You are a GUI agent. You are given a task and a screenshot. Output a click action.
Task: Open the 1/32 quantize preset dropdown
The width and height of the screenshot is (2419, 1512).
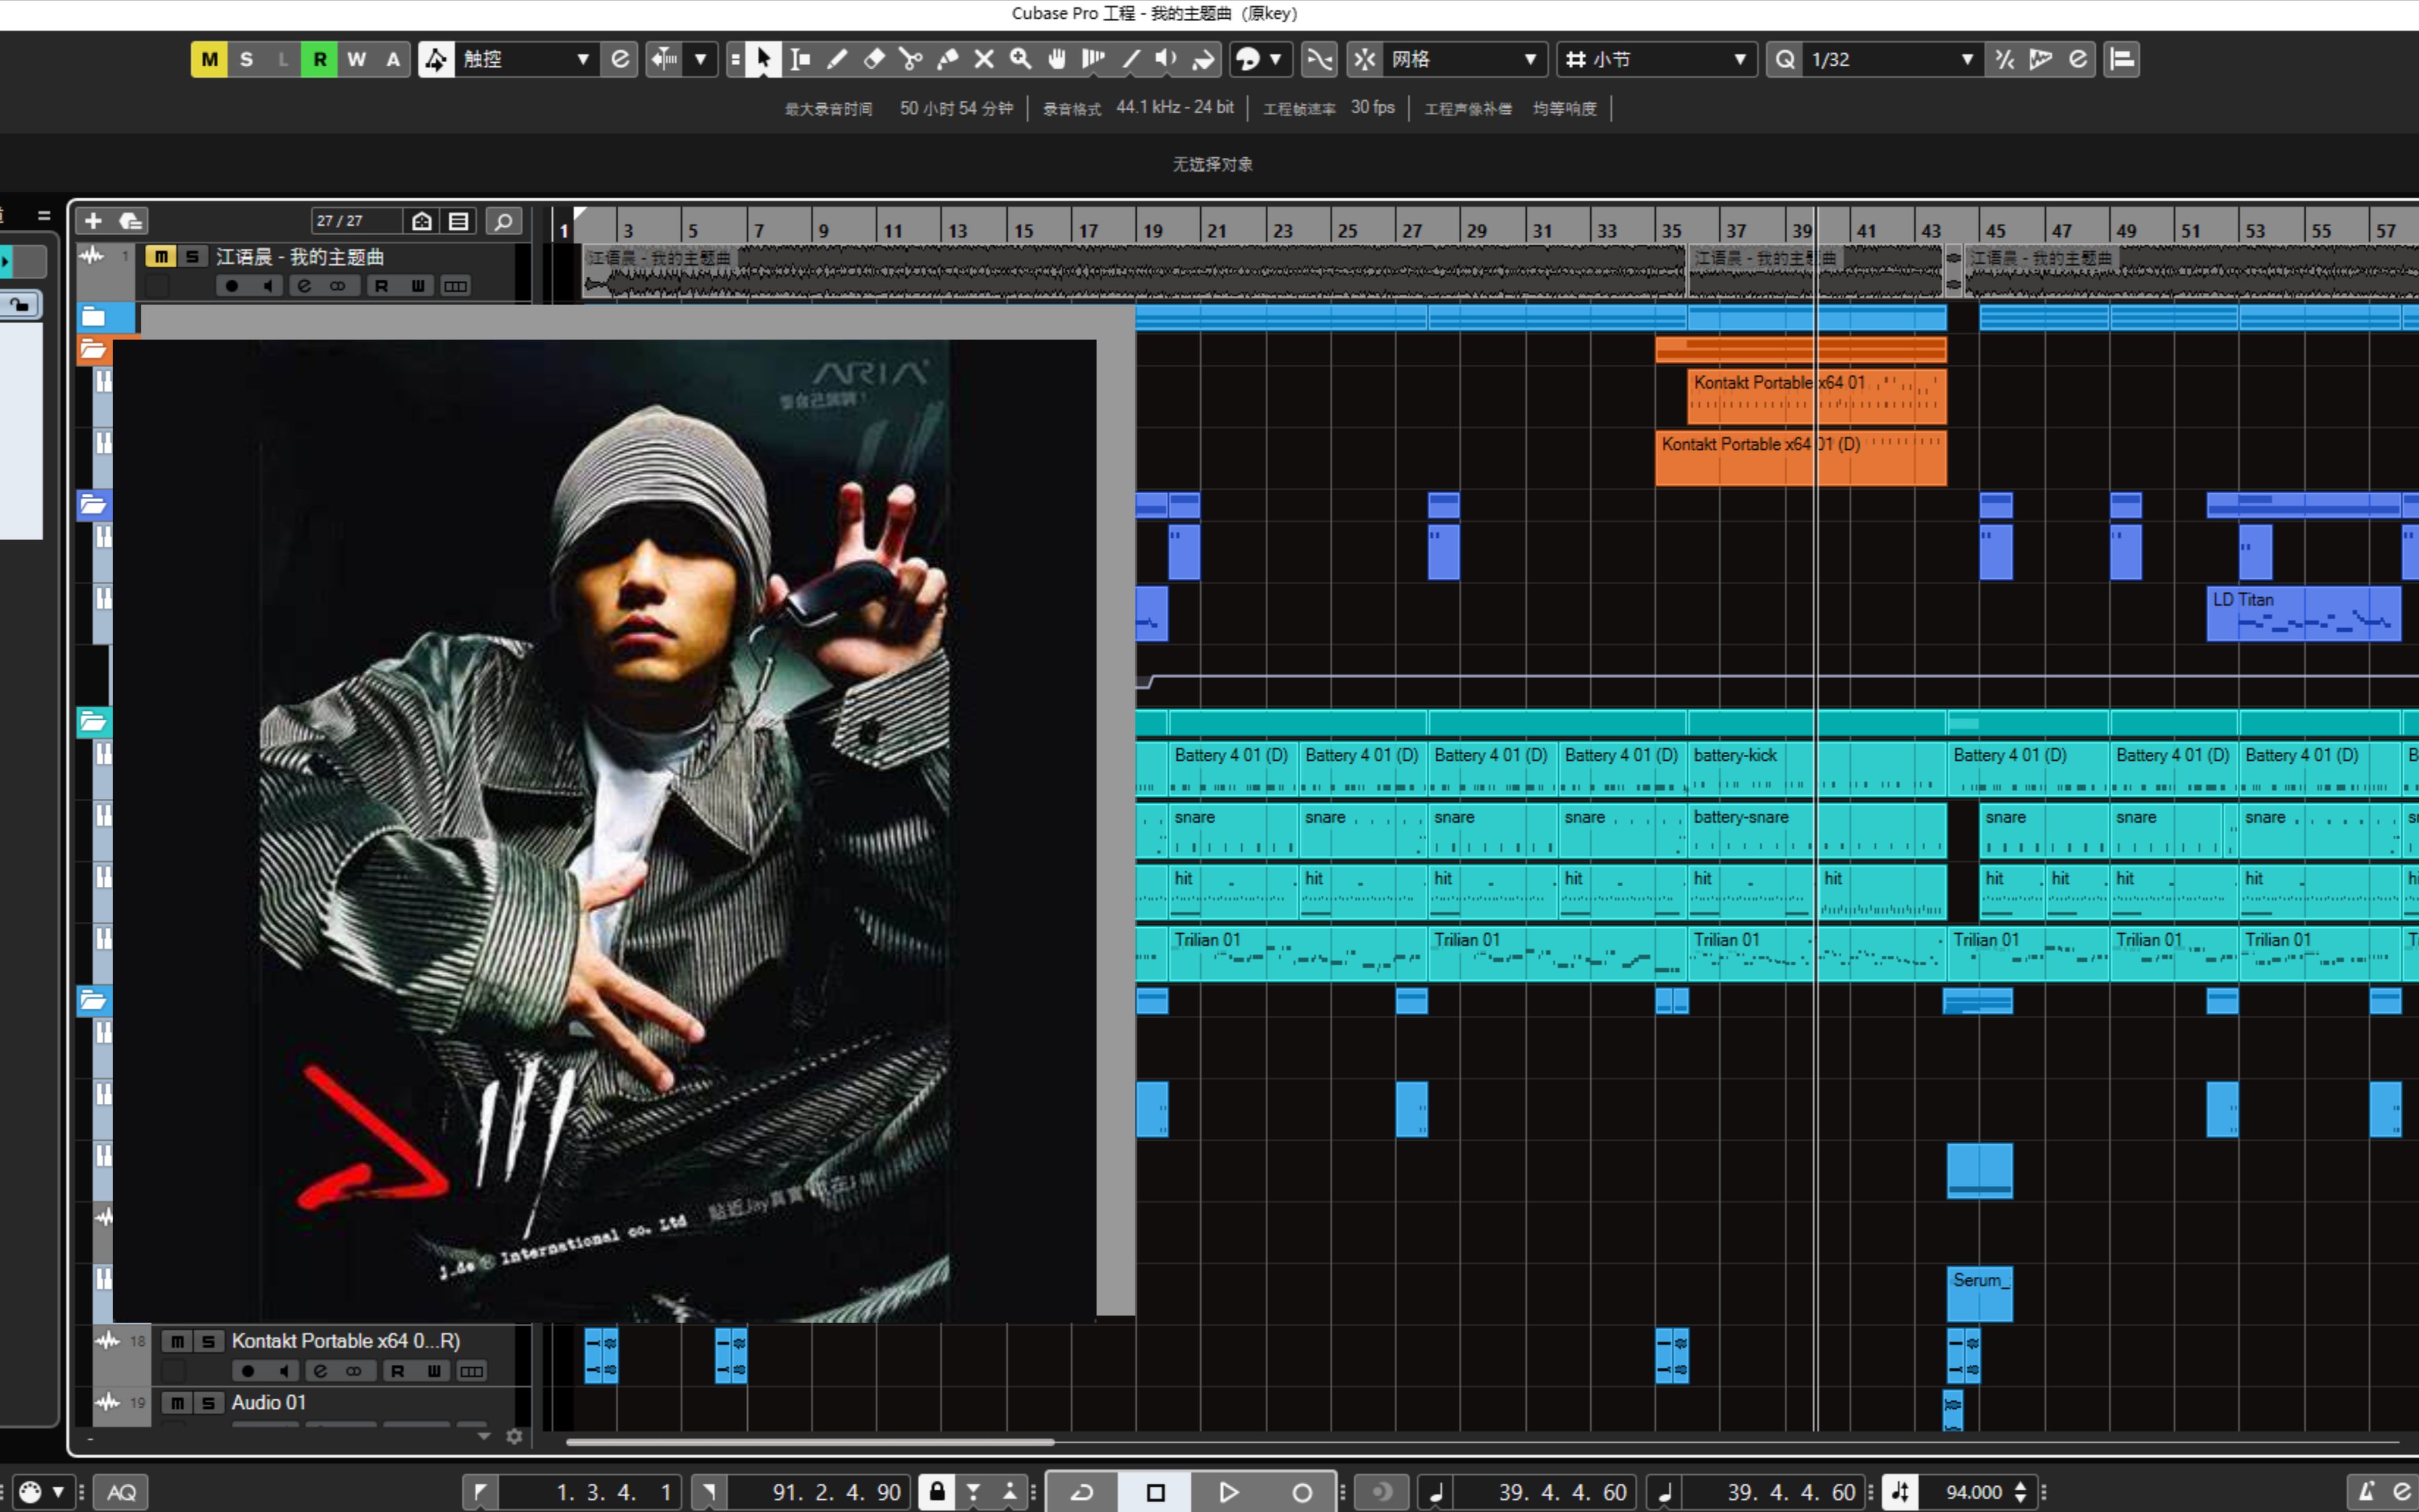[x=1893, y=59]
